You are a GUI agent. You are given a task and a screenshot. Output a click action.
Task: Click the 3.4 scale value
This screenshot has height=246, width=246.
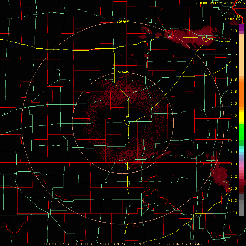click(x=234, y=128)
